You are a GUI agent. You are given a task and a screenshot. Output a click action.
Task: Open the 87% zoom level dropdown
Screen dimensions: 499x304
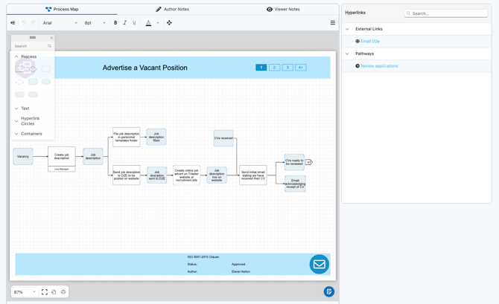pyautogui.click(x=25, y=292)
